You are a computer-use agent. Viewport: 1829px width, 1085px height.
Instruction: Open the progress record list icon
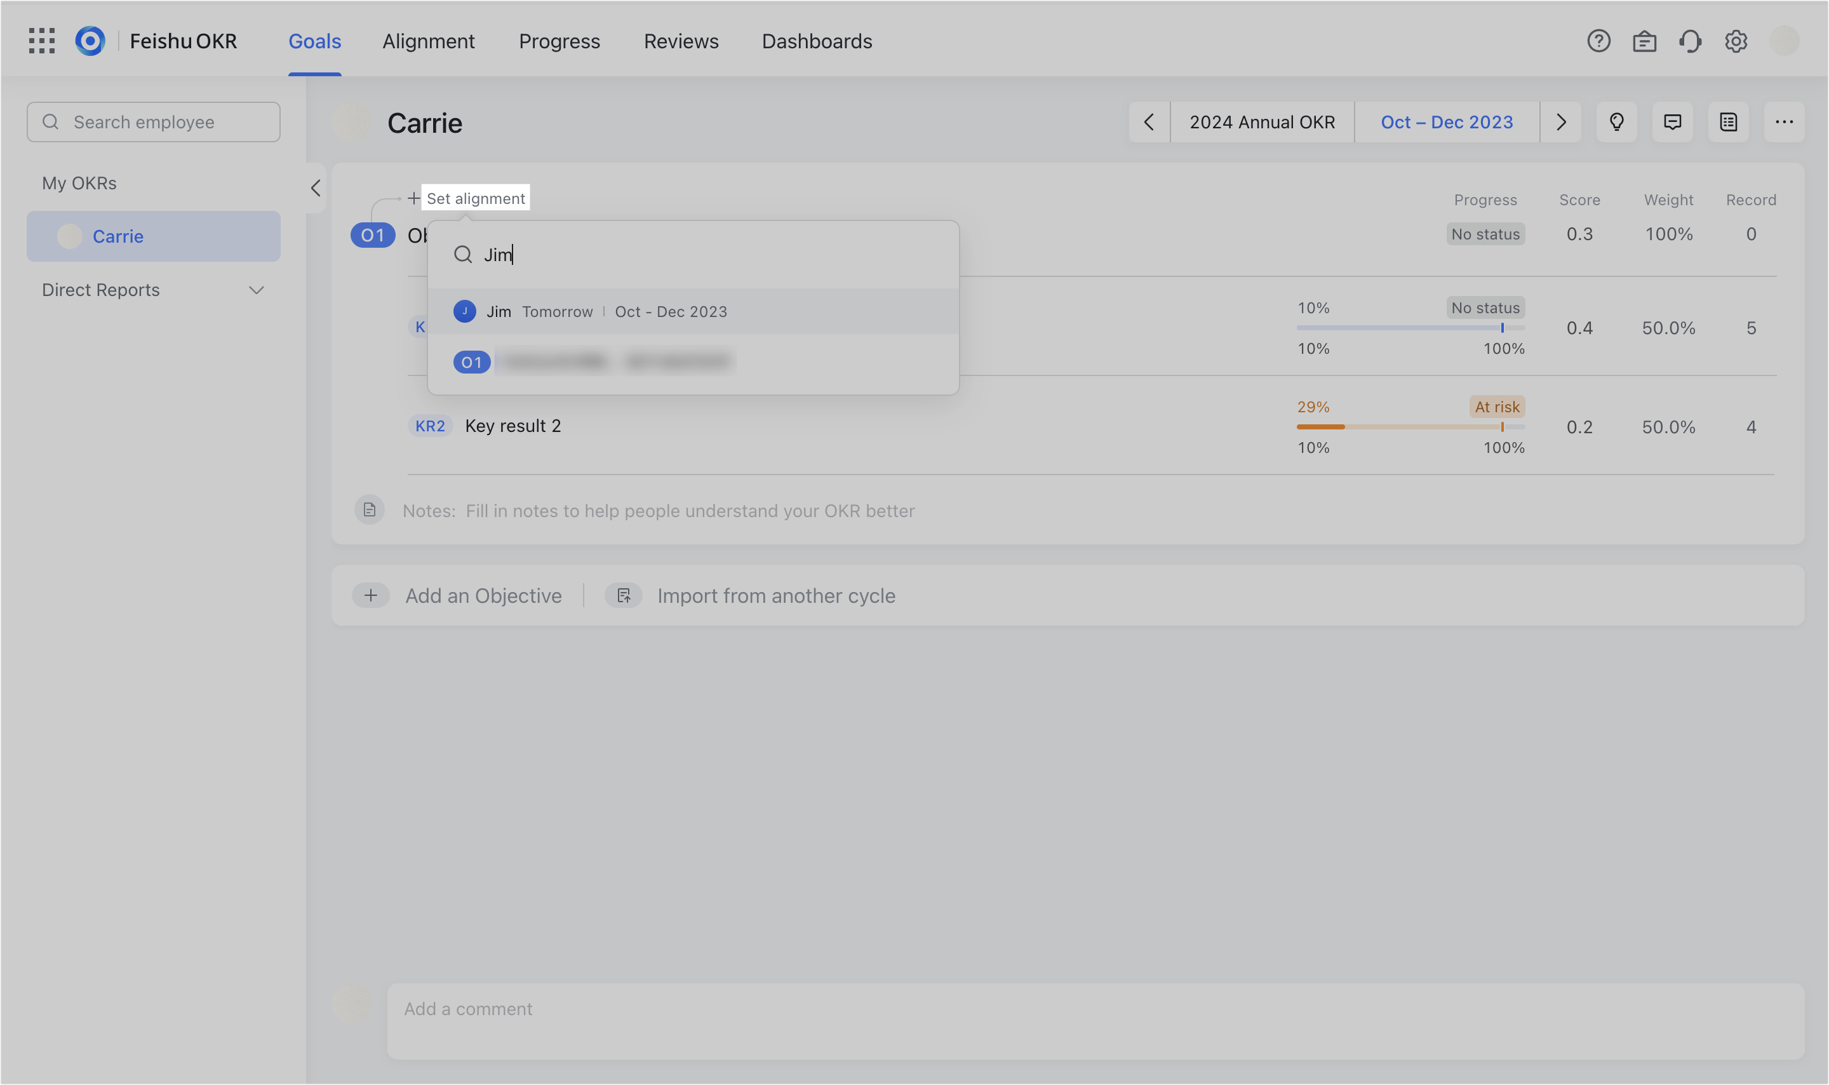coord(1729,122)
